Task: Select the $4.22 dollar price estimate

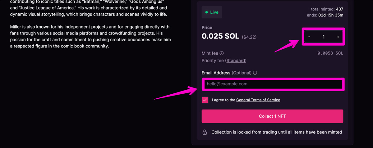Action: tap(249, 37)
